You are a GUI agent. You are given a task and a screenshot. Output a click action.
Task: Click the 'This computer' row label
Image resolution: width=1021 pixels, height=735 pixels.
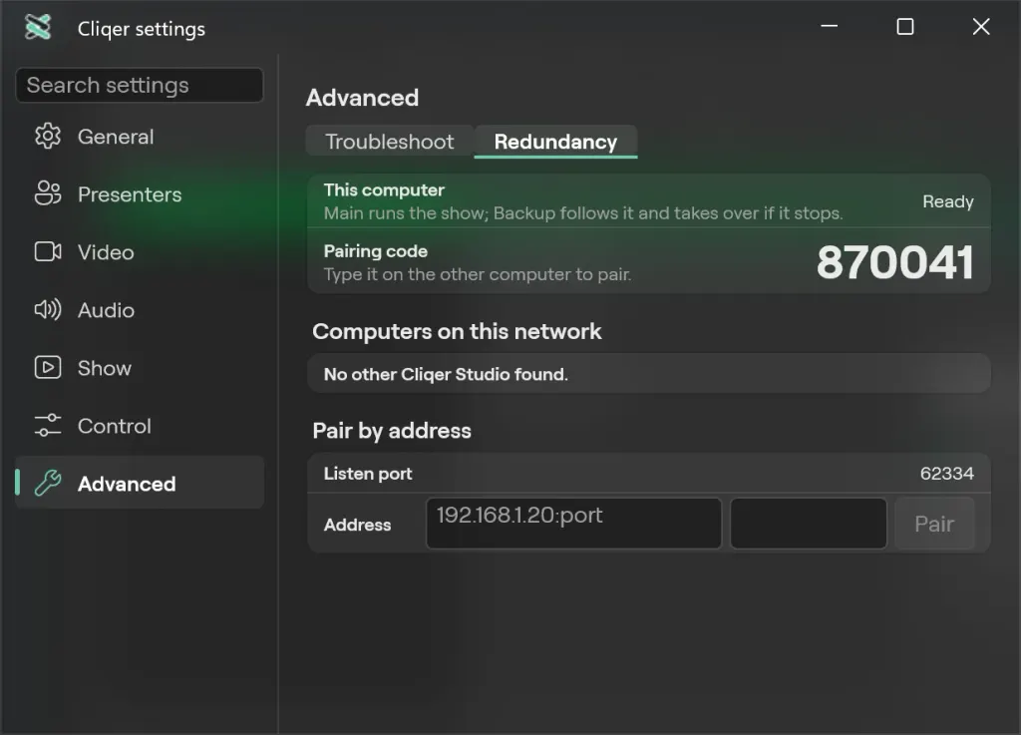point(384,190)
